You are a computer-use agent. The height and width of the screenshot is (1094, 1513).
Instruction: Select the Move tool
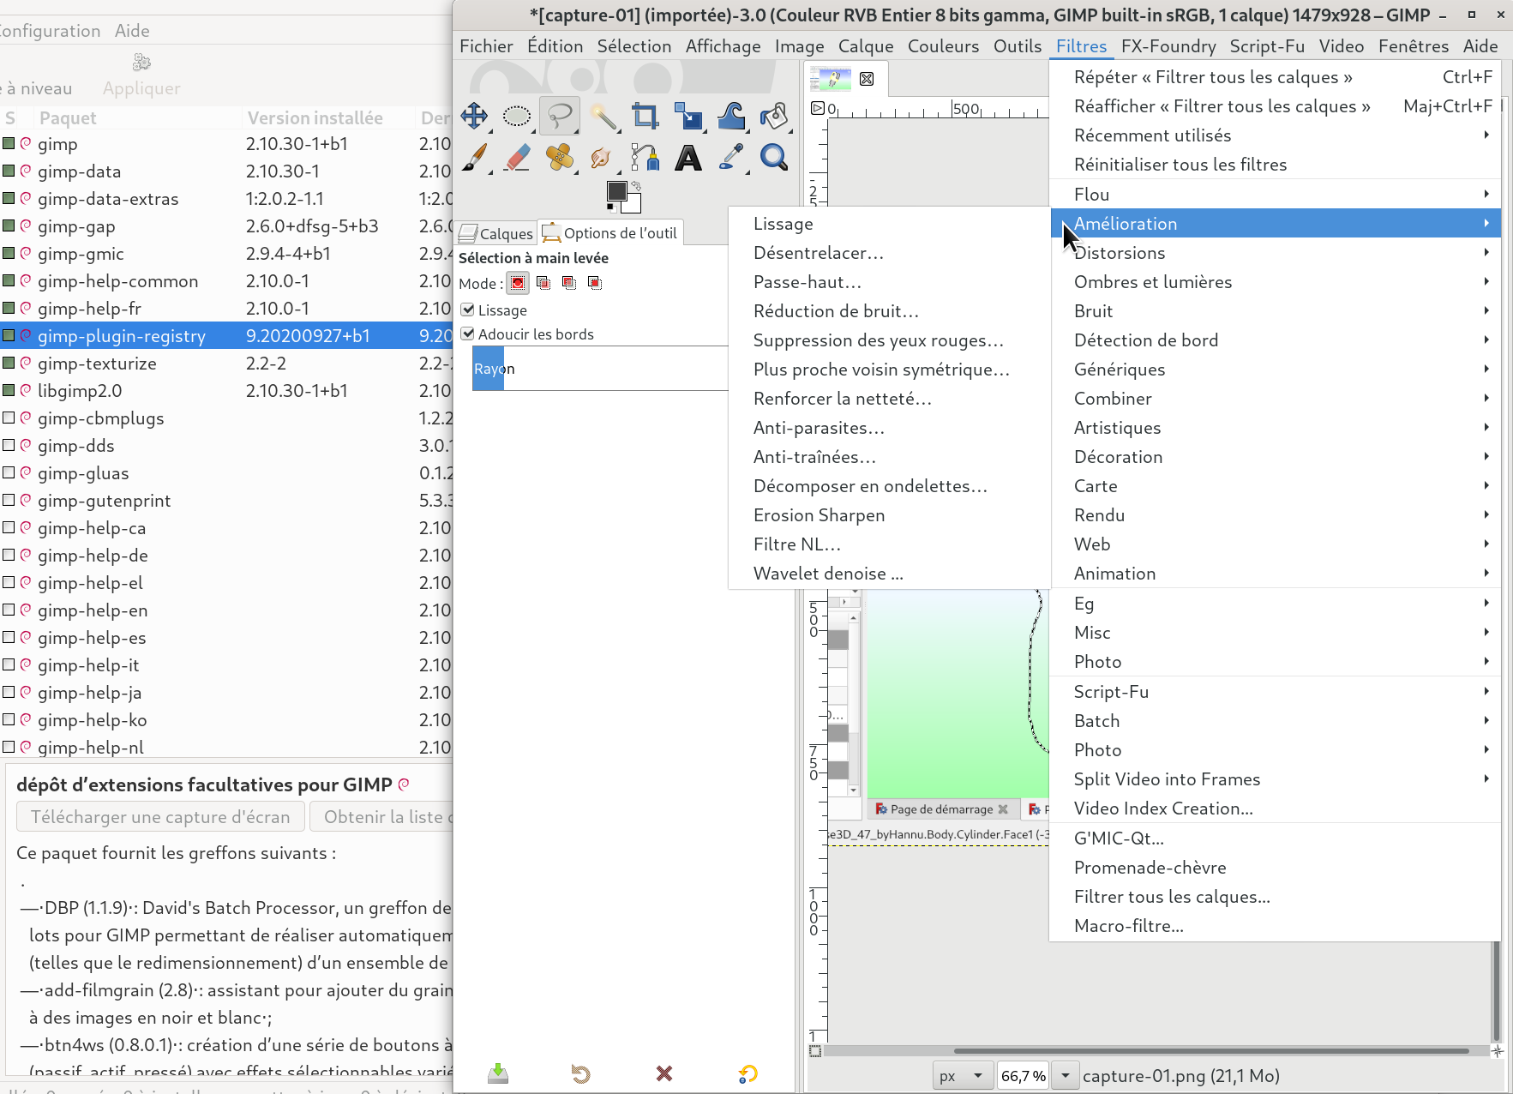click(x=474, y=116)
